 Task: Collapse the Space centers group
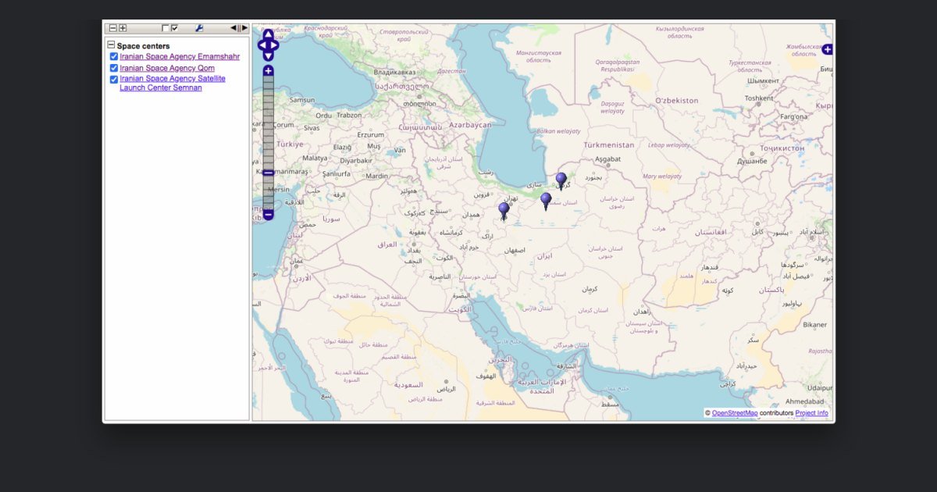[x=111, y=45]
